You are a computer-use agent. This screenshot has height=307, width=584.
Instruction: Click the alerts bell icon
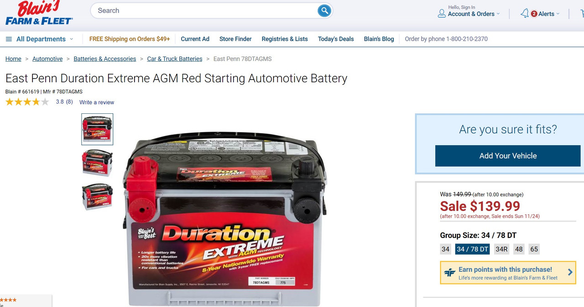(x=525, y=13)
